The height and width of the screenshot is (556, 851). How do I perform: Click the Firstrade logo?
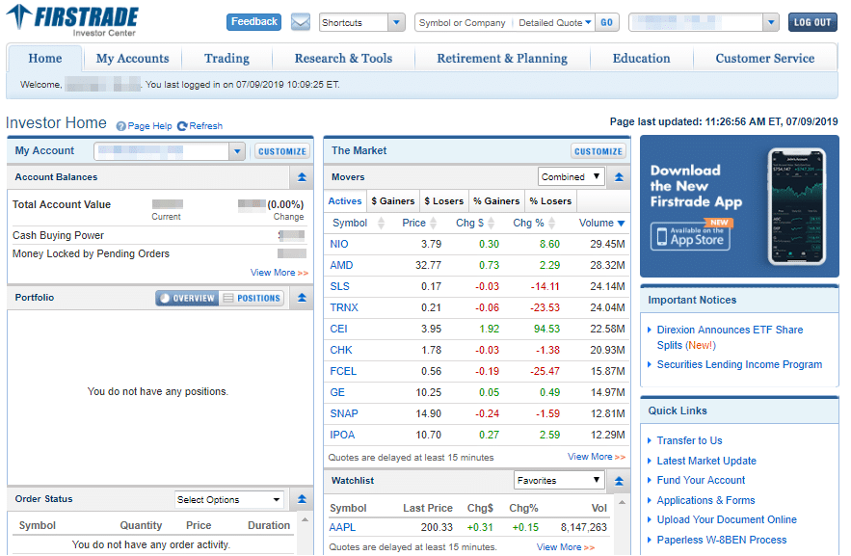pyautogui.click(x=72, y=20)
